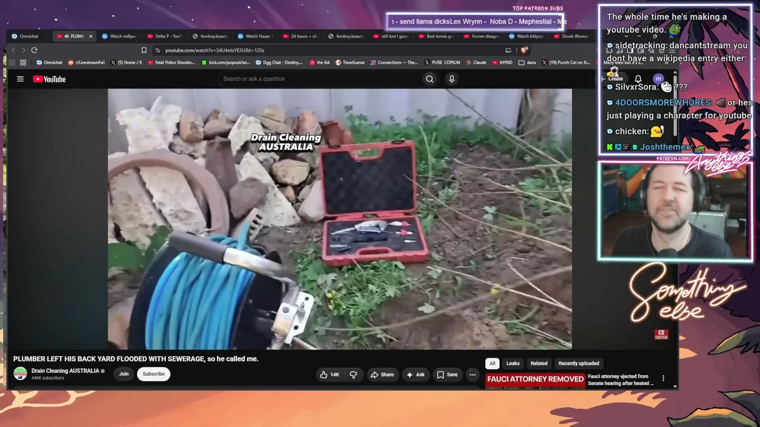Image resolution: width=760 pixels, height=427 pixels.
Task: Select the Related filter chip
Action: [539, 364]
